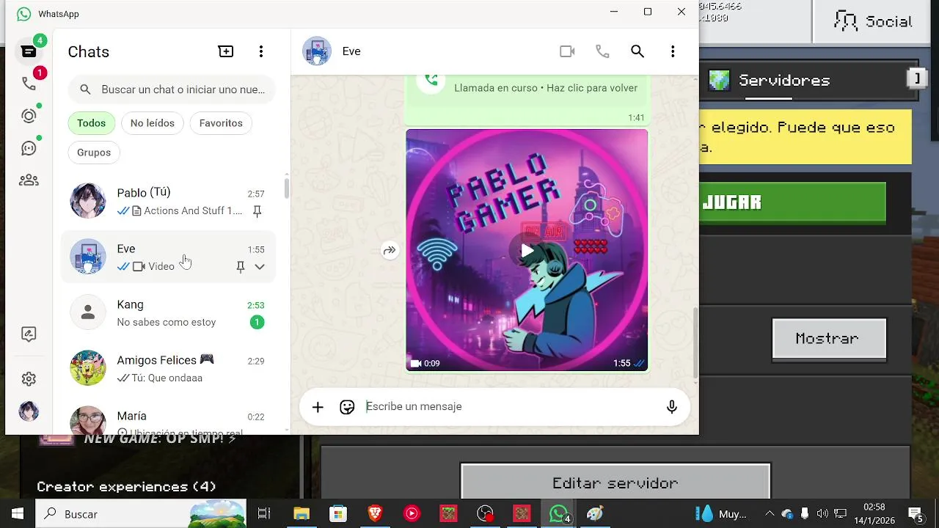Image resolution: width=939 pixels, height=528 pixels.
Task: Click the taskbar Buscar search box
Action: point(142,514)
